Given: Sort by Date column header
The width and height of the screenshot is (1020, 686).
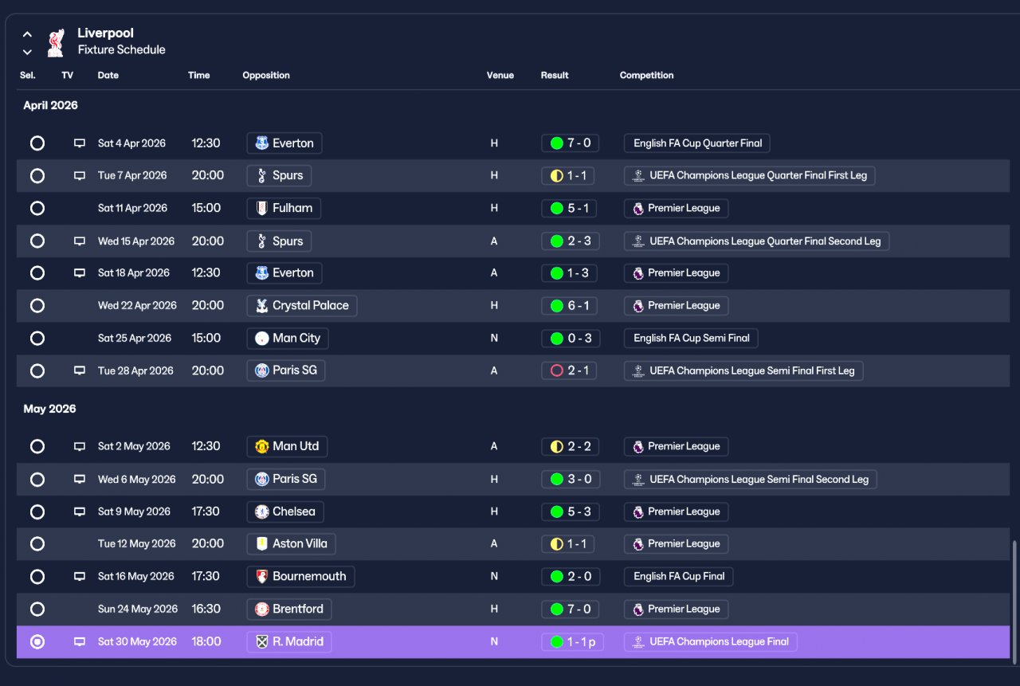Looking at the screenshot, I should tap(108, 75).
